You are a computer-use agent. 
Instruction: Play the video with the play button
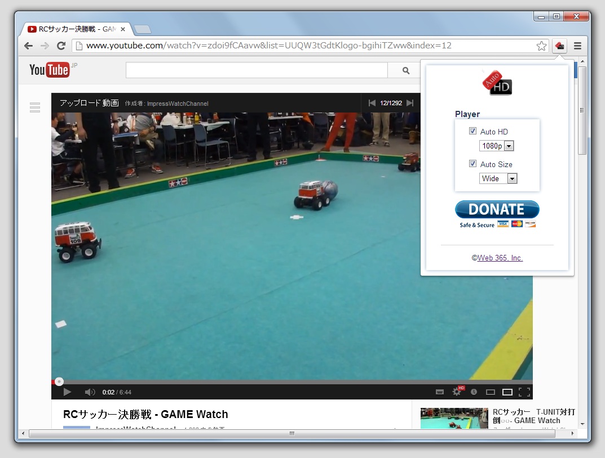[67, 392]
